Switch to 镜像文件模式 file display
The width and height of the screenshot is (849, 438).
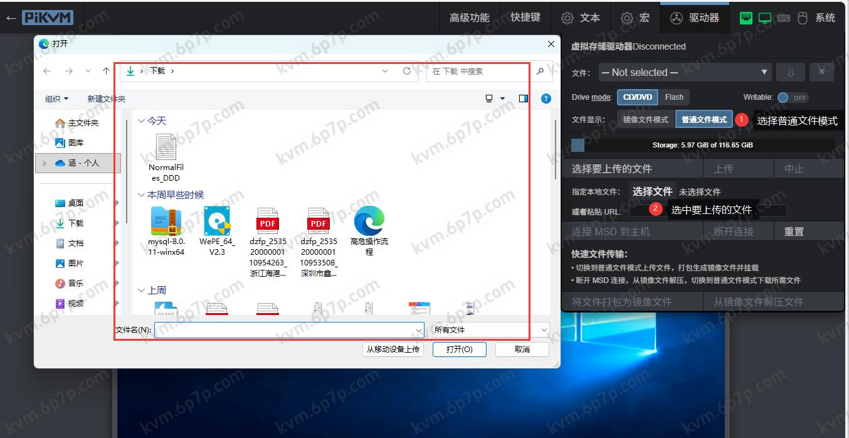[645, 119]
